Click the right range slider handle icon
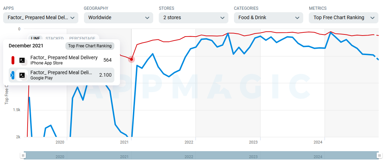This screenshot has width=384, height=163. click(x=379, y=155)
